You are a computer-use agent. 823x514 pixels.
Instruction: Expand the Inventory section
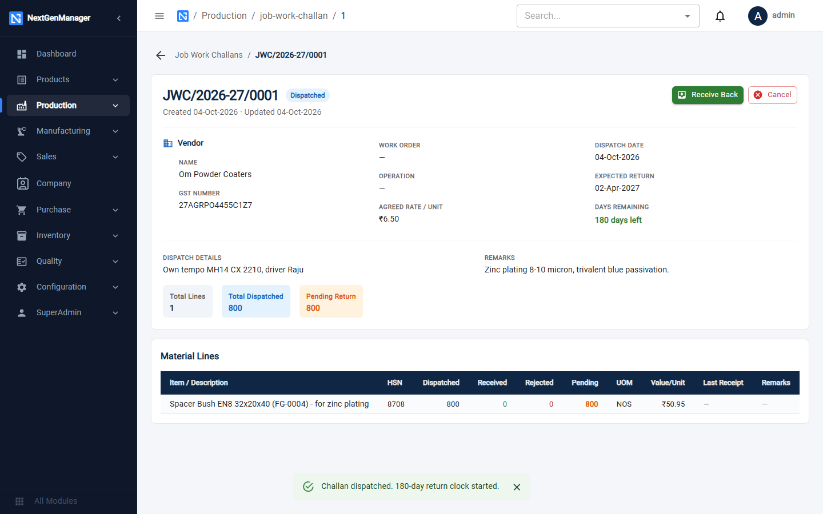(68, 236)
